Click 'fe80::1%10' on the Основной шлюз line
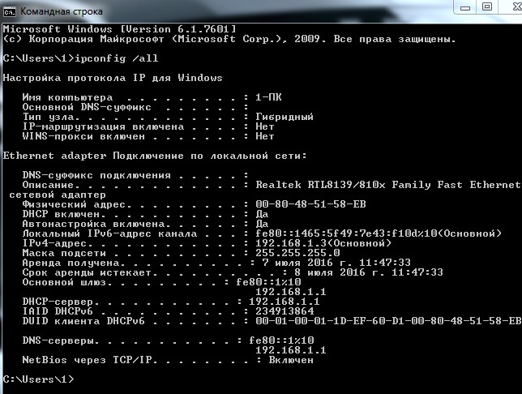Viewport: 522px width, 394px height. [x=268, y=282]
